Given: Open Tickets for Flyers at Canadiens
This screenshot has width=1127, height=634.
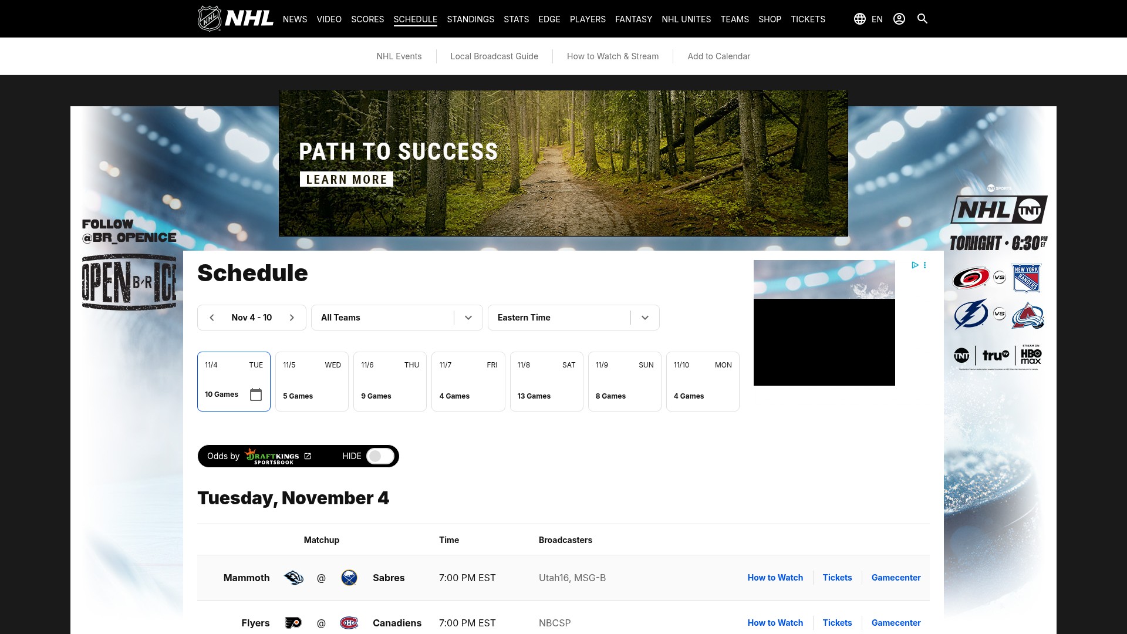Looking at the screenshot, I should tap(837, 623).
